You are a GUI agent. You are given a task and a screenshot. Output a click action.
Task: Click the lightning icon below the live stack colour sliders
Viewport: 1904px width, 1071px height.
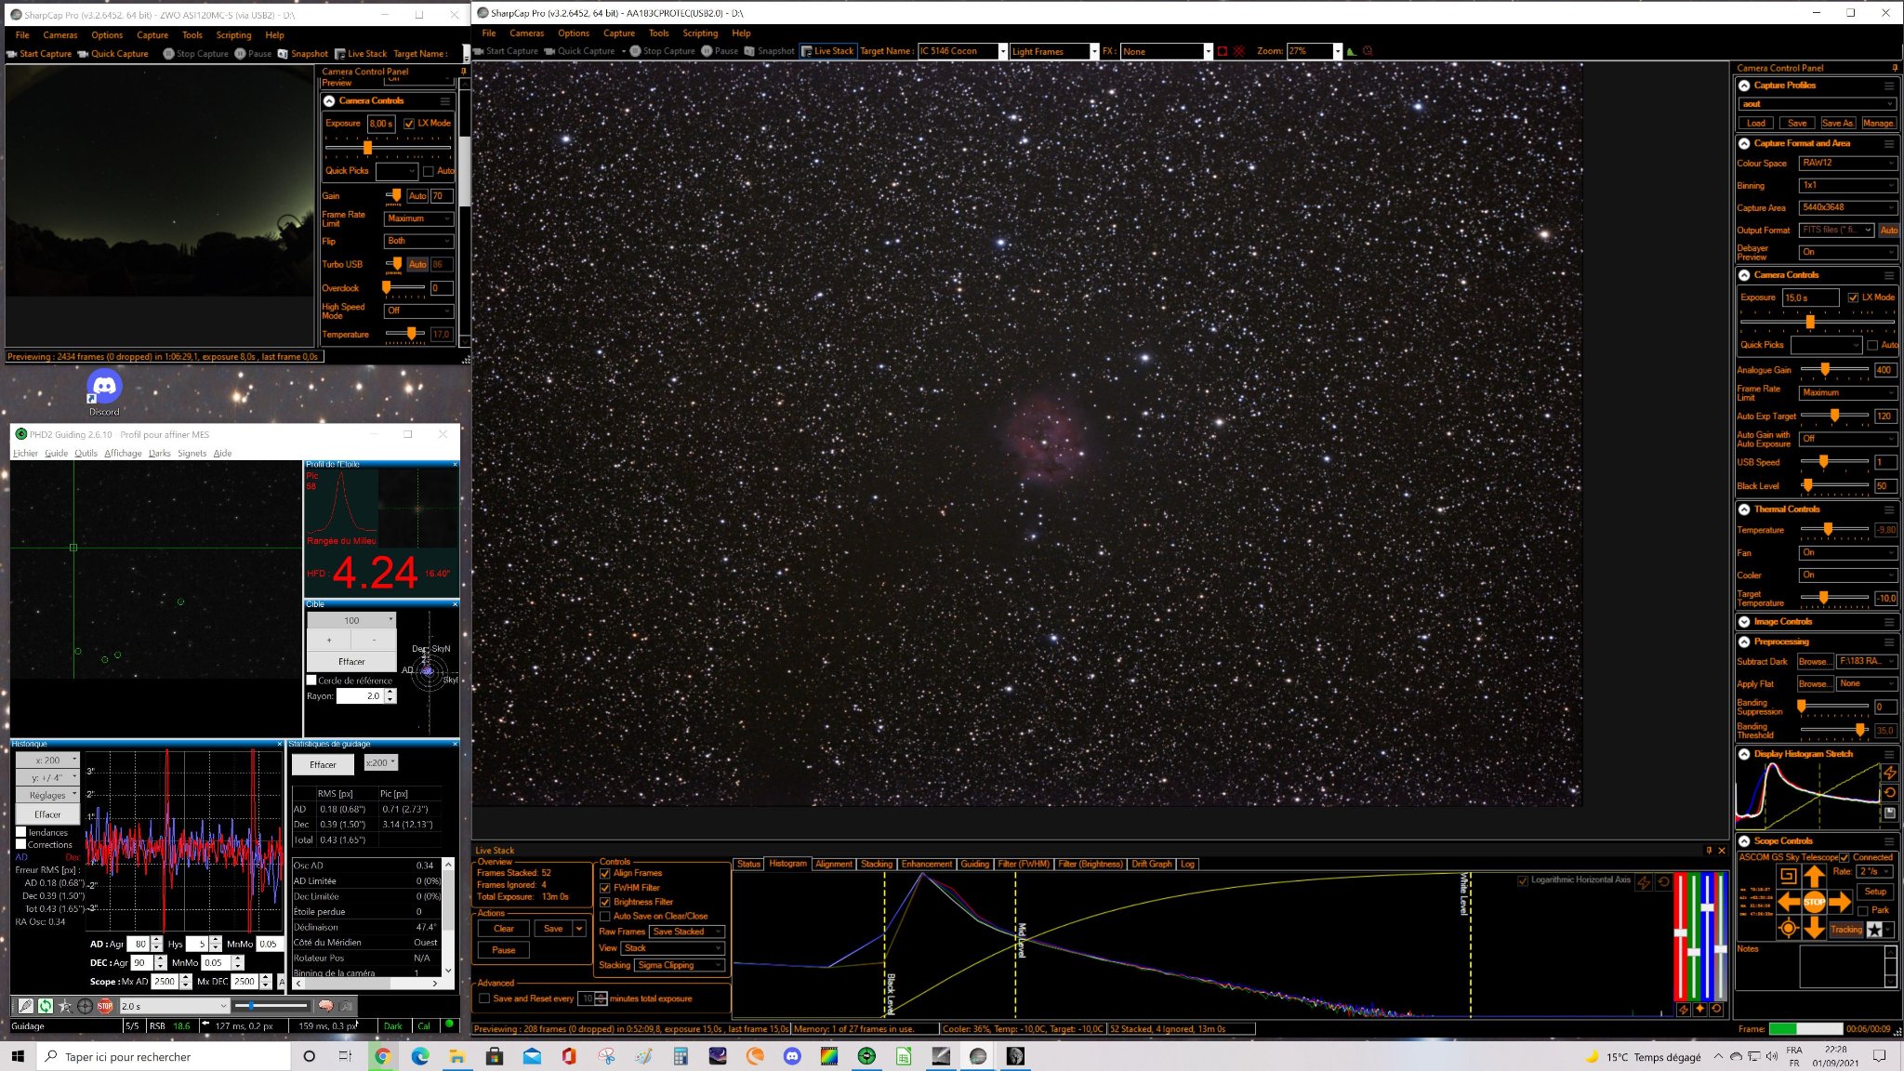tap(1683, 1010)
